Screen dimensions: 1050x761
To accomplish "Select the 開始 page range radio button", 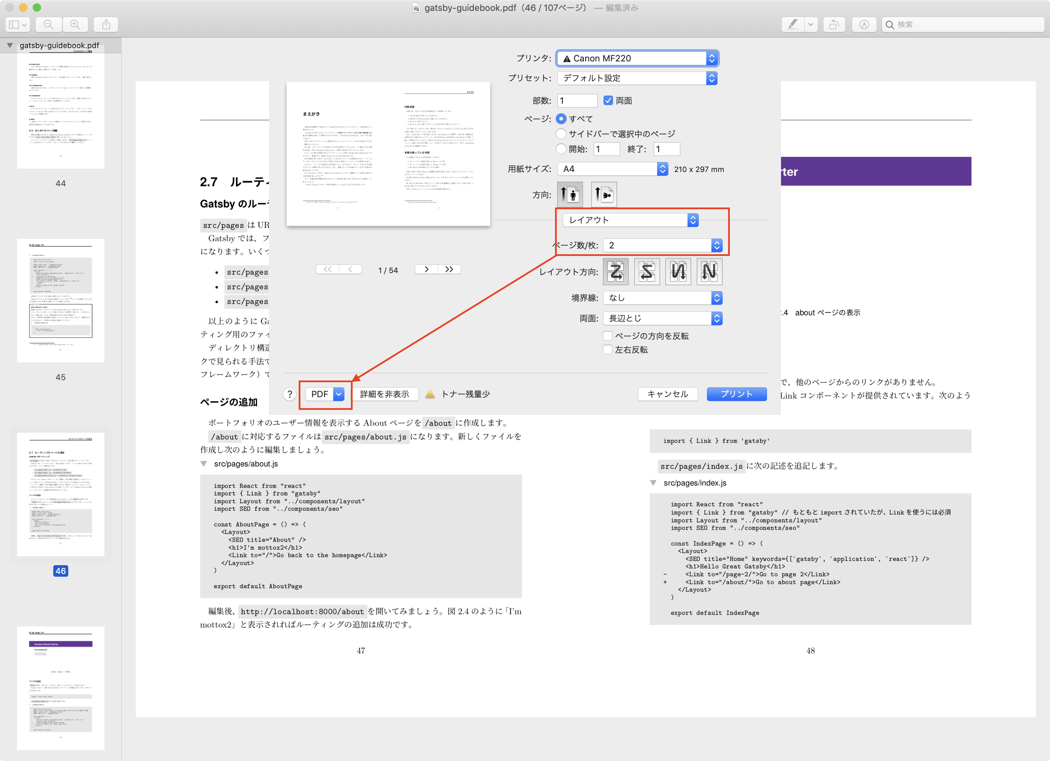I will 561,148.
